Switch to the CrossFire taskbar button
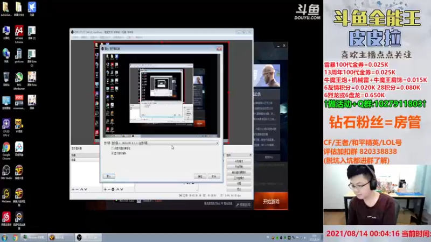The height and width of the screenshot is (242, 431). coord(61,238)
